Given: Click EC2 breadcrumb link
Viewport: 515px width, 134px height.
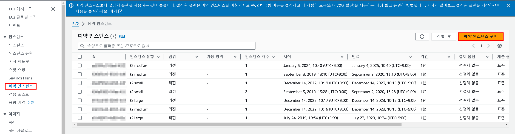Looking at the screenshot, I should (76, 24).
